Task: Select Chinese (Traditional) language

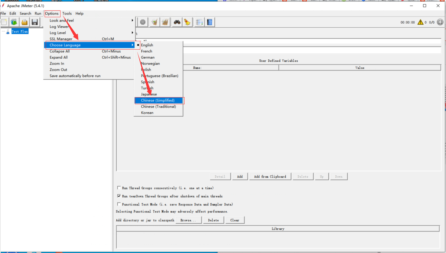Action: 158,107
